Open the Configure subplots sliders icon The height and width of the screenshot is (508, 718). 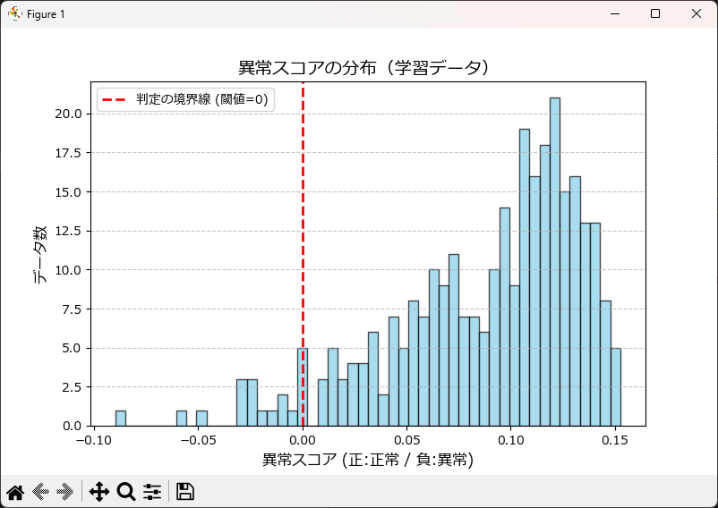152,491
